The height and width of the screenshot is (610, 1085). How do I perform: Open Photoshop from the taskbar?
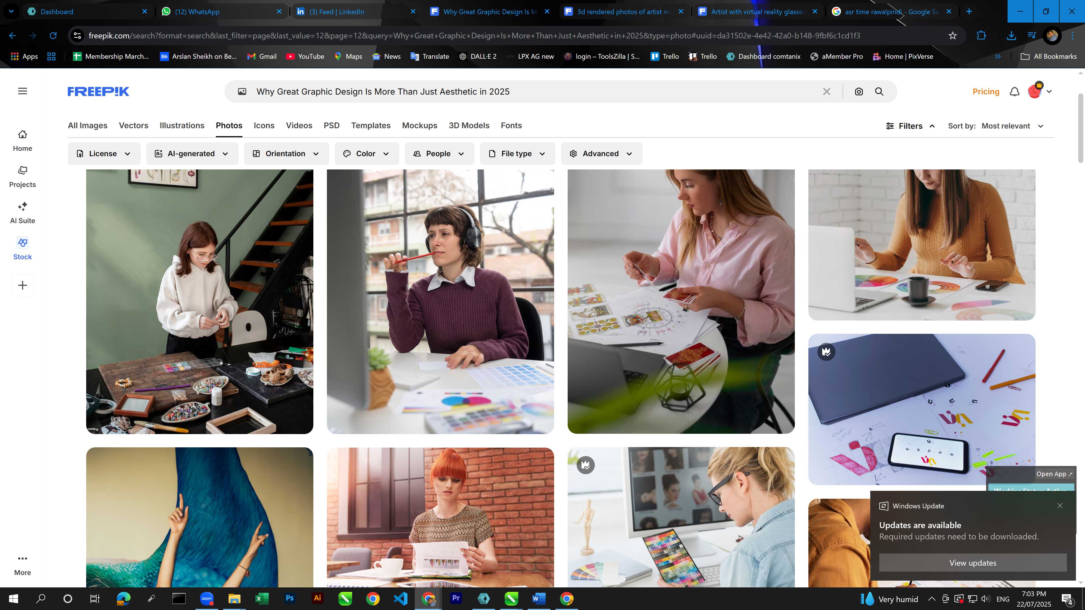point(289,598)
